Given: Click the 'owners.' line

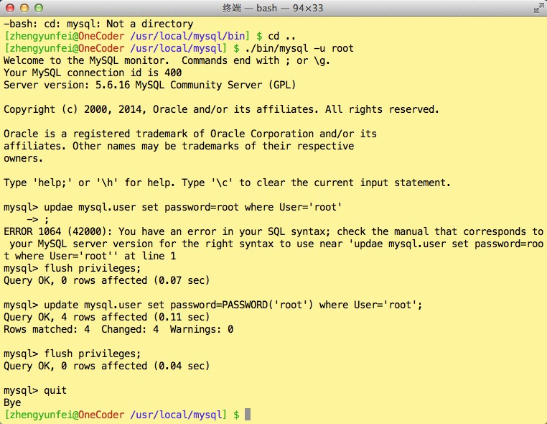Looking at the screenshot, I should click(x=23, y=158).
